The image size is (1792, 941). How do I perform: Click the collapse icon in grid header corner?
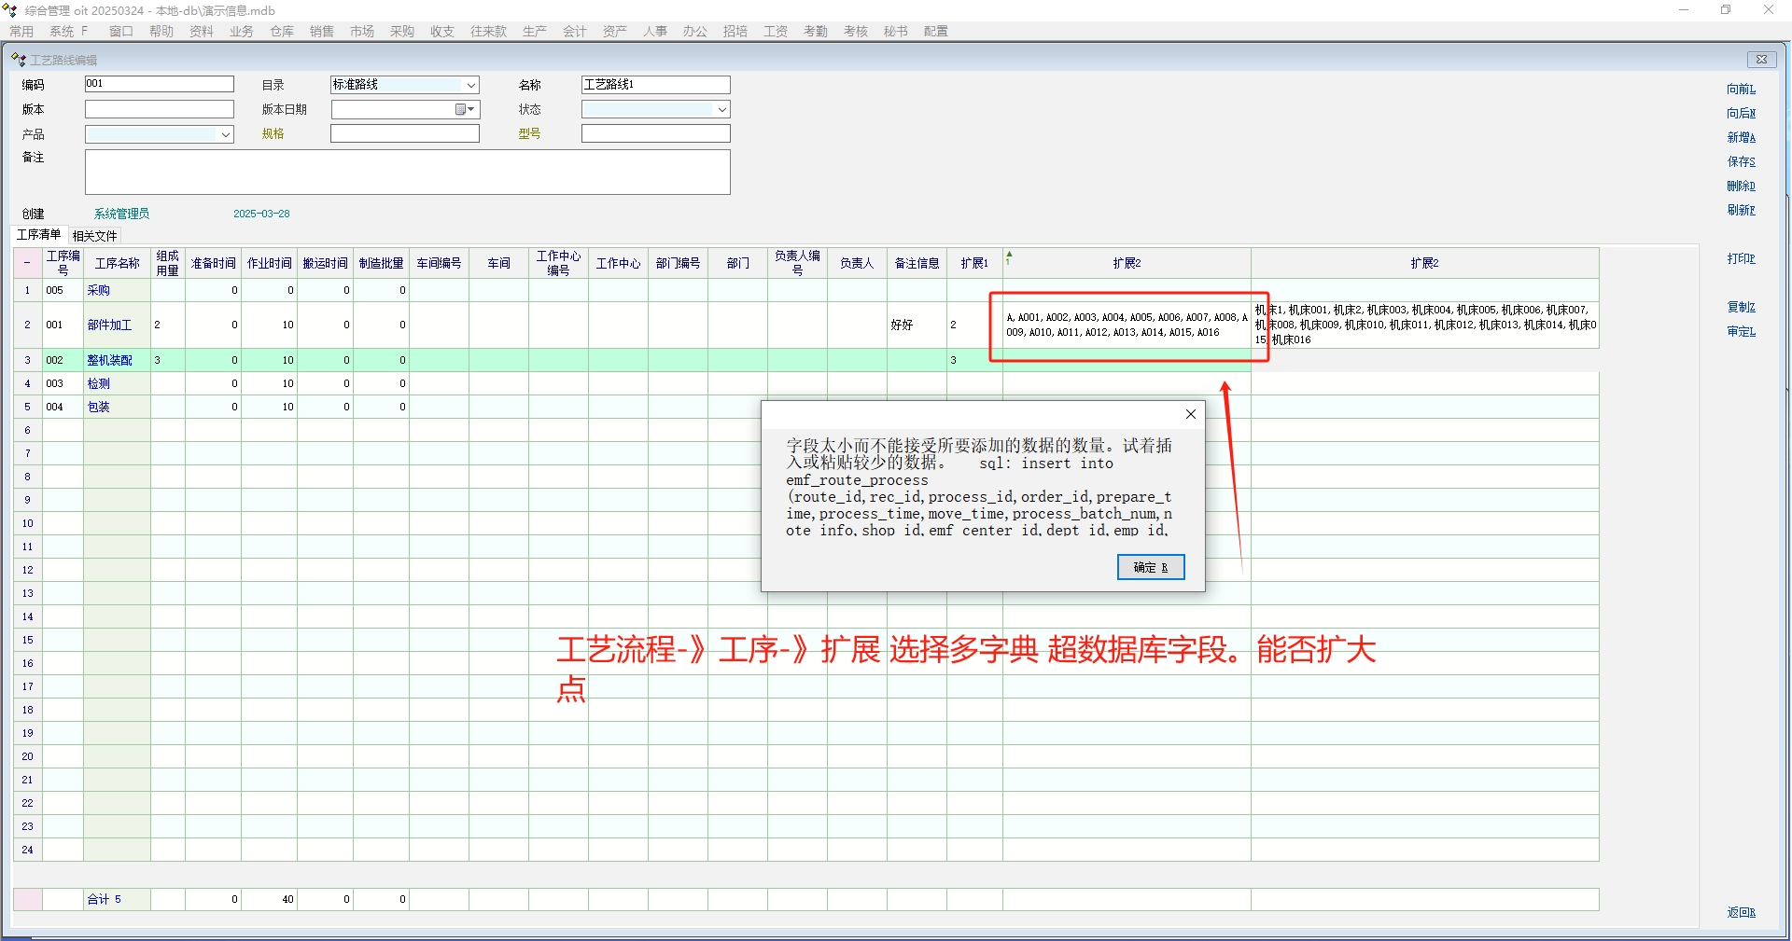(x=27, y=263)
